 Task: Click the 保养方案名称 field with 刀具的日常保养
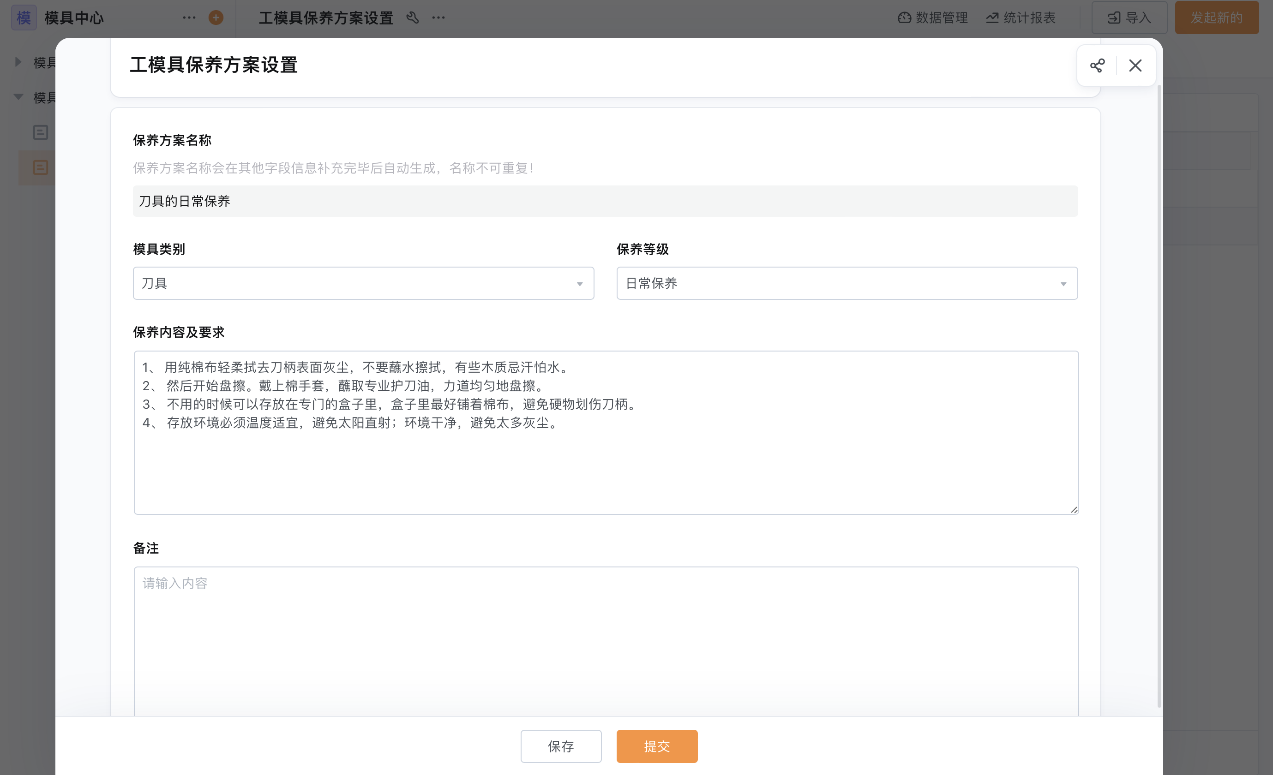605,201
